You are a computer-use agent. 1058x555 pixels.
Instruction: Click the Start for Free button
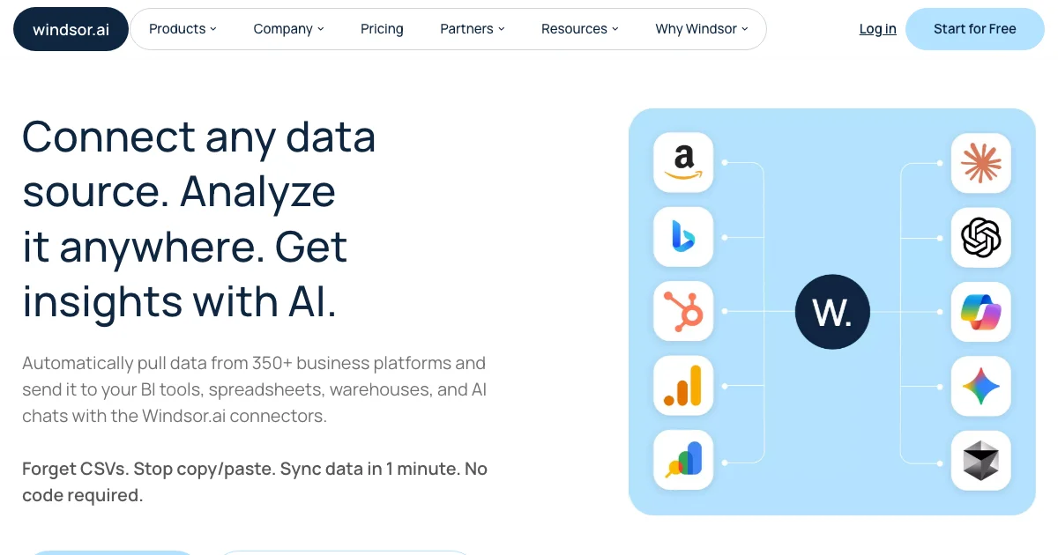pos(974,29)
